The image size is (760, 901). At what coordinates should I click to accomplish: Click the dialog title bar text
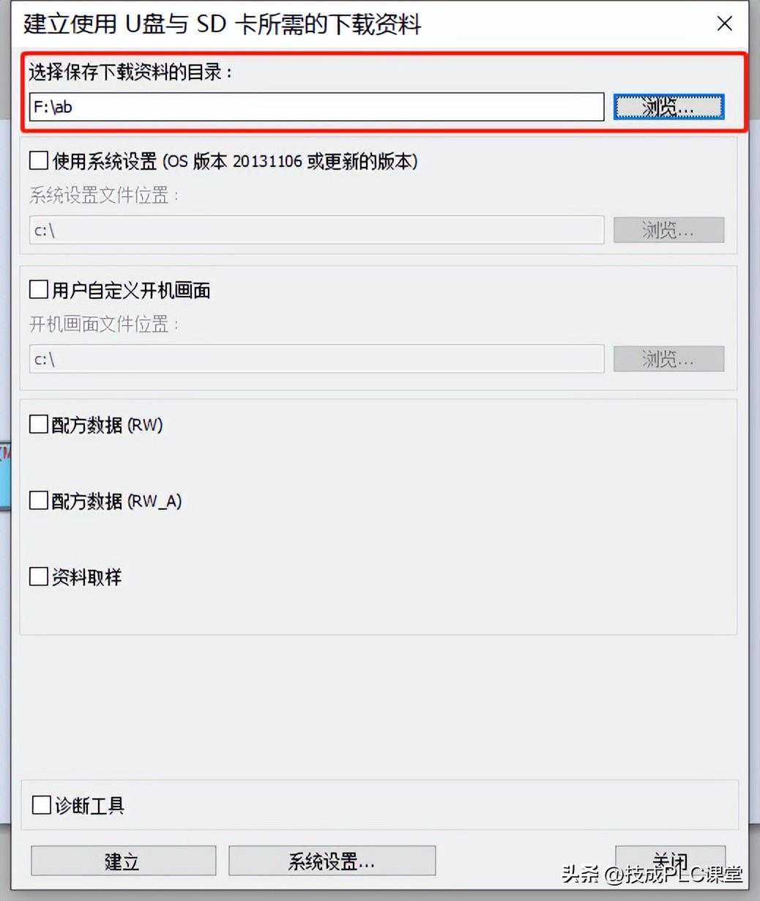click(223, 24)
